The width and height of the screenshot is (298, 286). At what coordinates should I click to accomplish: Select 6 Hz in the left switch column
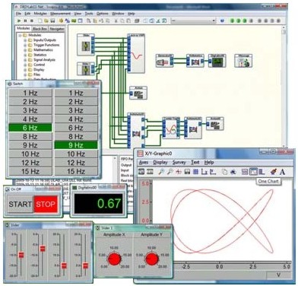[x=30, y=128]
